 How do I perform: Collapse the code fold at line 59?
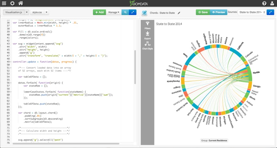[11, 92]
